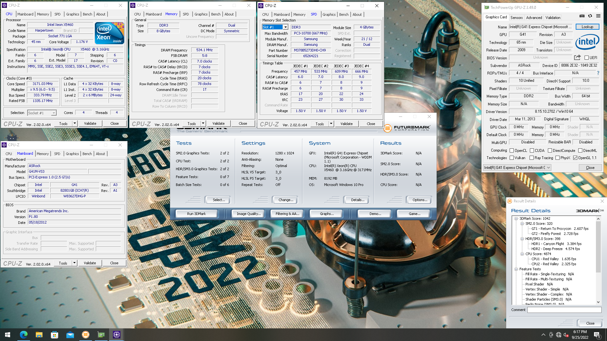Click the Futuremark logo in the 3DMark window
Viewport: 607px width, 341px height.
click(407, 128)
